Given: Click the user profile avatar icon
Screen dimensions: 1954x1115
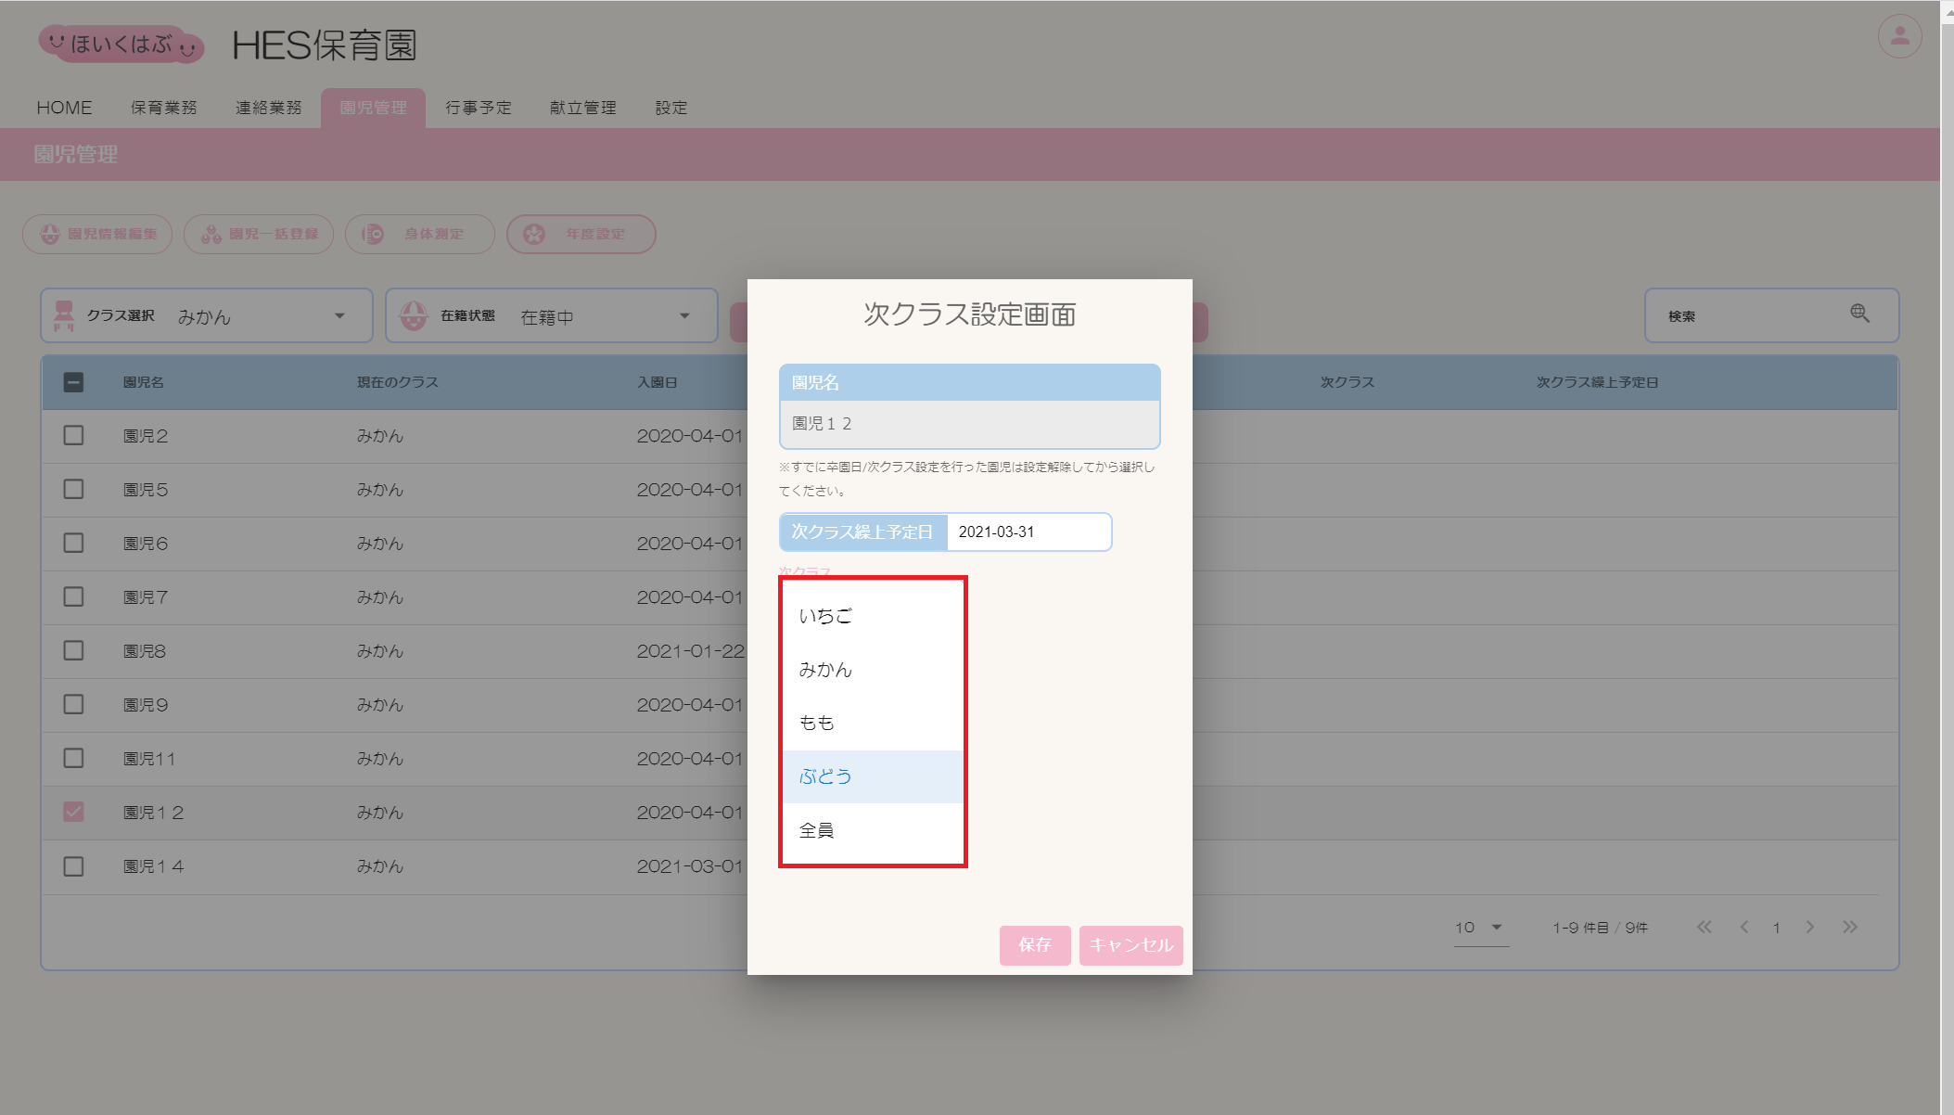Looking at the screenshot, I should click(1899, 37).
